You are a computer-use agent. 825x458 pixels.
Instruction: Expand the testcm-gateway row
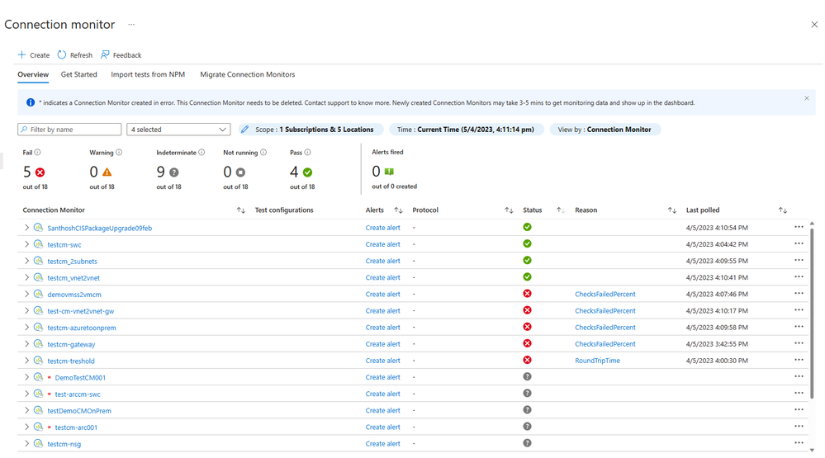[26, 344]
